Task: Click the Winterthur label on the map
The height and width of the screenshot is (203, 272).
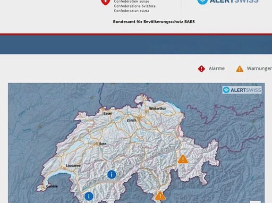Action: tap(158, 109)
